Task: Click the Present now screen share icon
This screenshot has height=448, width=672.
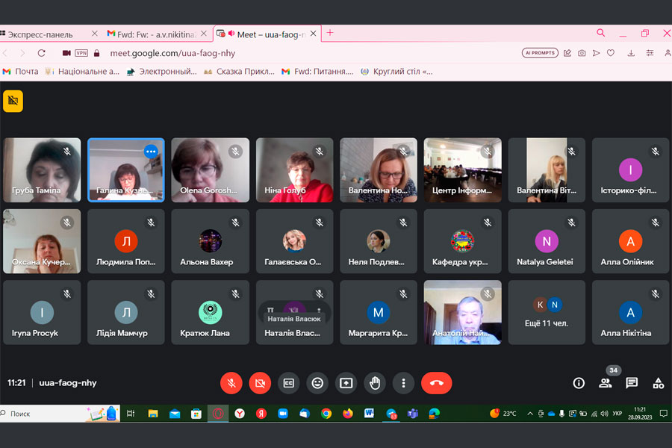Action: click(346, 383)
